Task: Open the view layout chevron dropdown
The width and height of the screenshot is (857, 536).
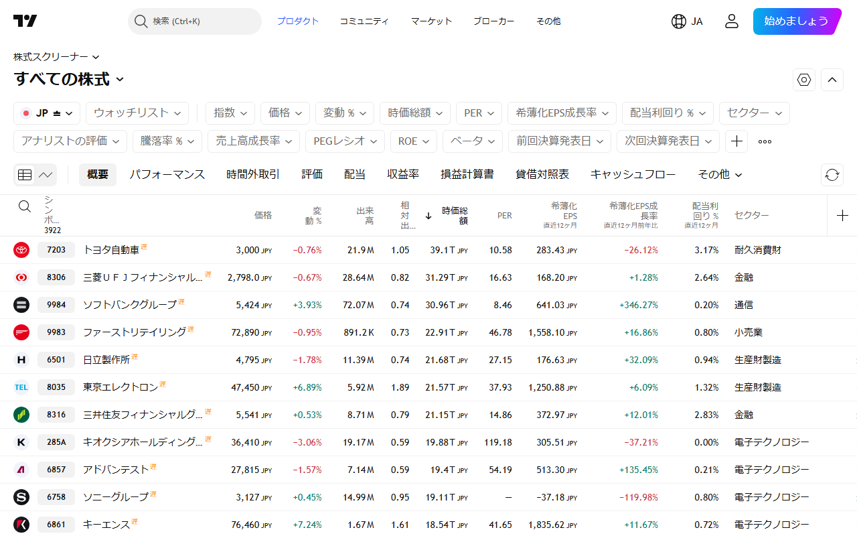Action: 46,175
